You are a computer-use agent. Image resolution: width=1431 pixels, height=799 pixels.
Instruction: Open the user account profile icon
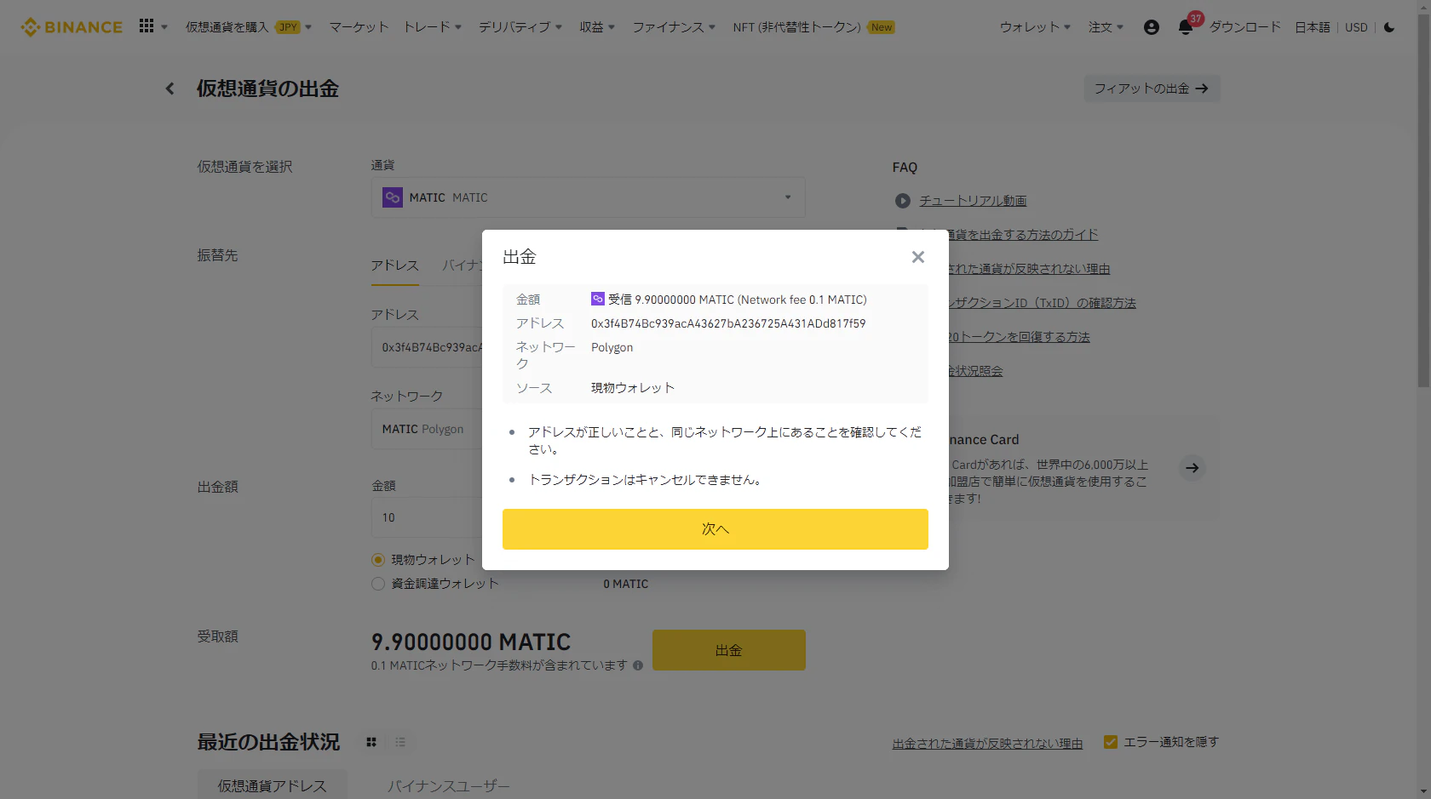(1151, 27)
